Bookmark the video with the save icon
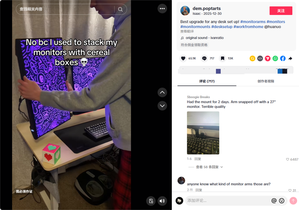 click(x=222, y=58)
